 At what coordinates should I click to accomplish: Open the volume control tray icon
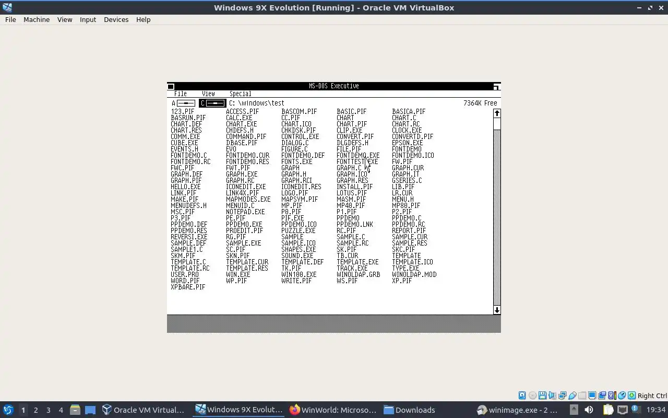click(x=589, y=410)
